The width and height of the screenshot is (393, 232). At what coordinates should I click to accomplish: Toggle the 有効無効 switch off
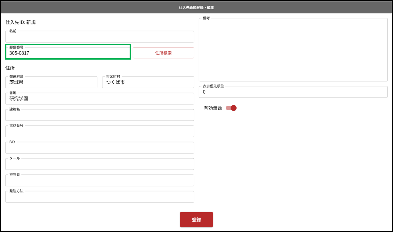point(231,108)
